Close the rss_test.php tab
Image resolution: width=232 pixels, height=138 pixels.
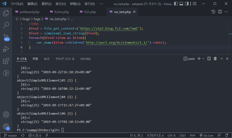pos(134,12)
